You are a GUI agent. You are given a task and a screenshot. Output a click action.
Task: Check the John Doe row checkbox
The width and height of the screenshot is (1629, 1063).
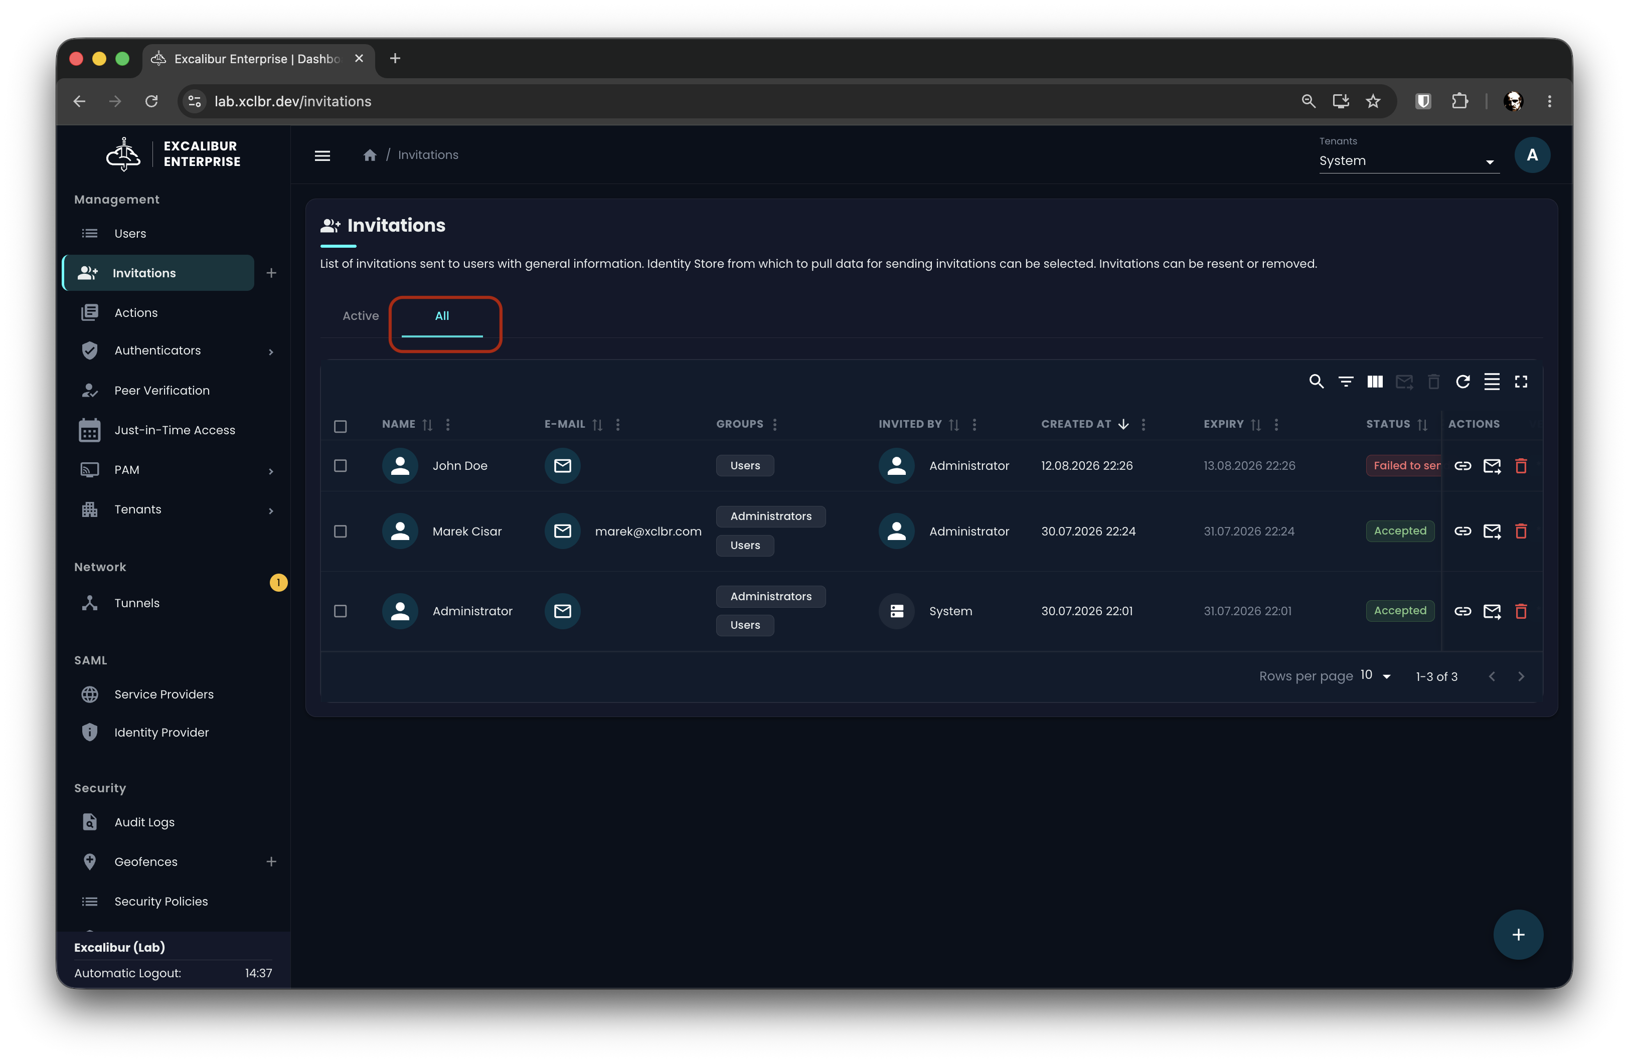pyautogui.click(x=340, y=465)
